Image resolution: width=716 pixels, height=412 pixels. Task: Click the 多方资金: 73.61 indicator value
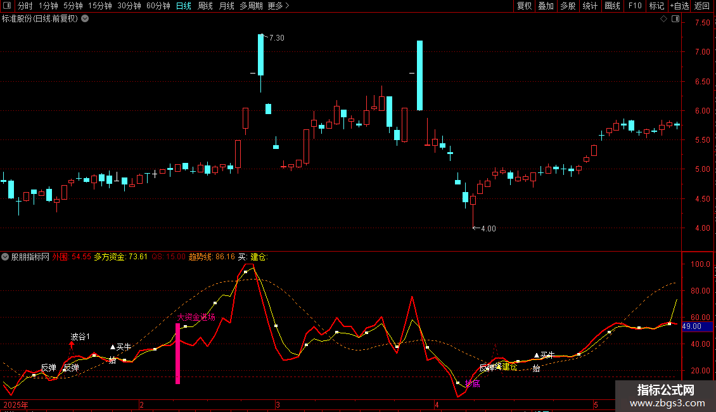pos(120,257)
